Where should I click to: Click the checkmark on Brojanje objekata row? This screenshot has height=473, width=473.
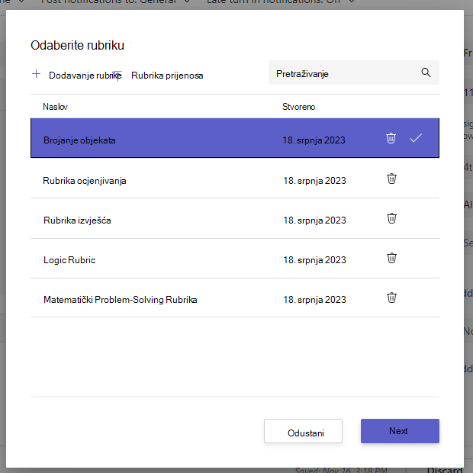416,138
